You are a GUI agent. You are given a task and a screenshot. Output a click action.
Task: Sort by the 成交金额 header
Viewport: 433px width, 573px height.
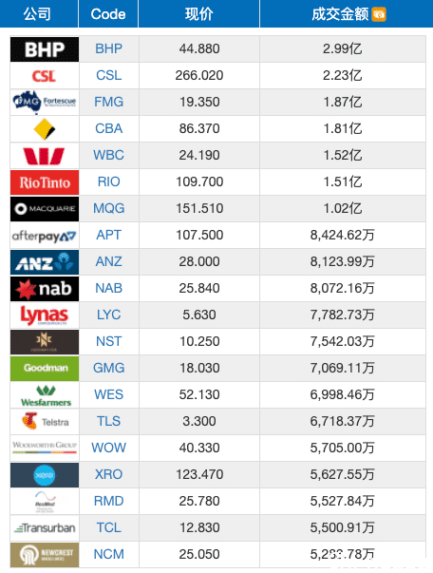(340, 14)
